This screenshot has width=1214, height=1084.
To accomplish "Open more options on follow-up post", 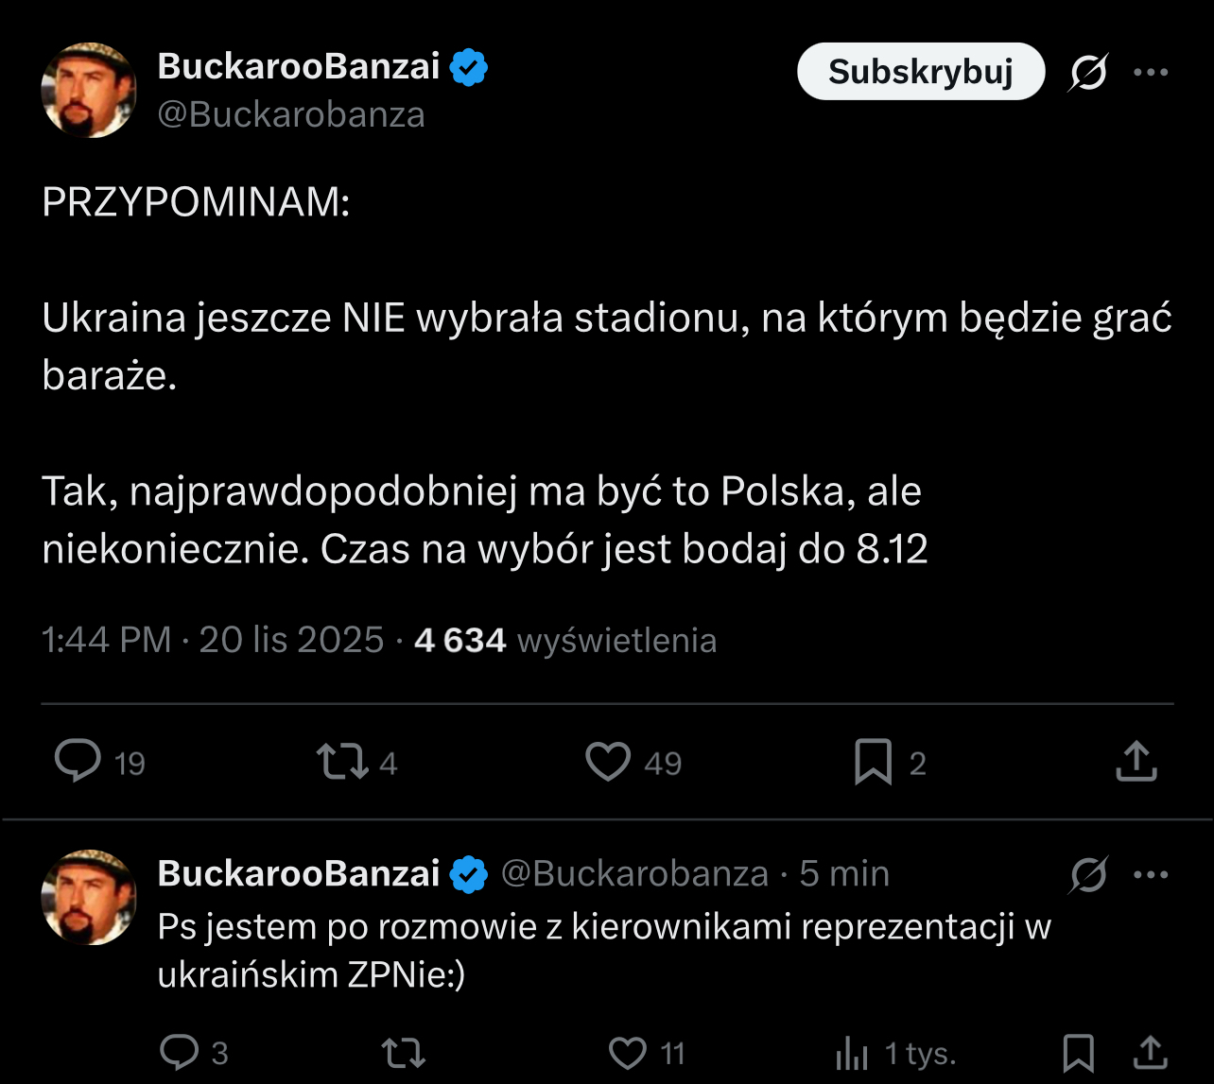I will click(x=1151, y=875).
